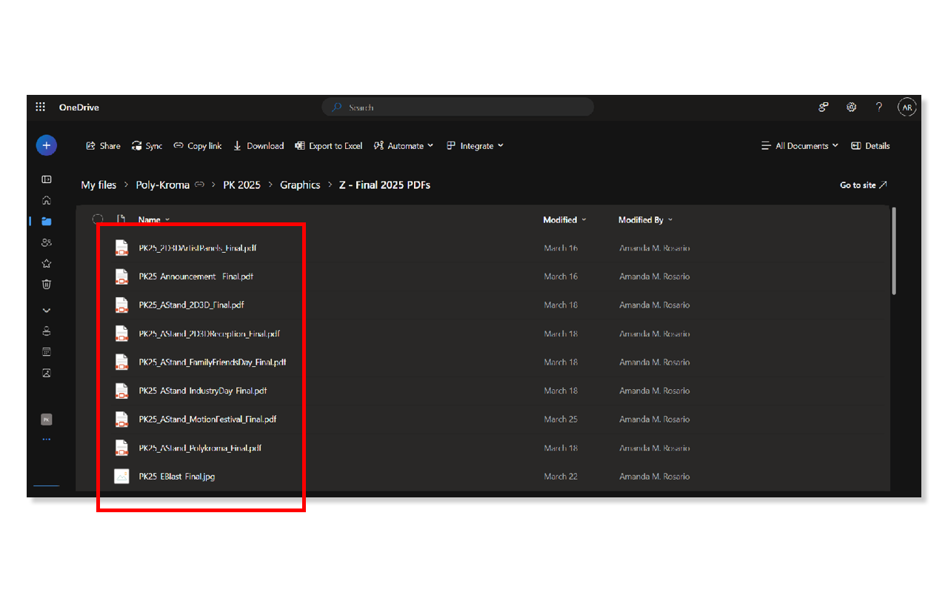Open the Modified By column dropdown
This screenshot has height=593, width=948.
646,220
